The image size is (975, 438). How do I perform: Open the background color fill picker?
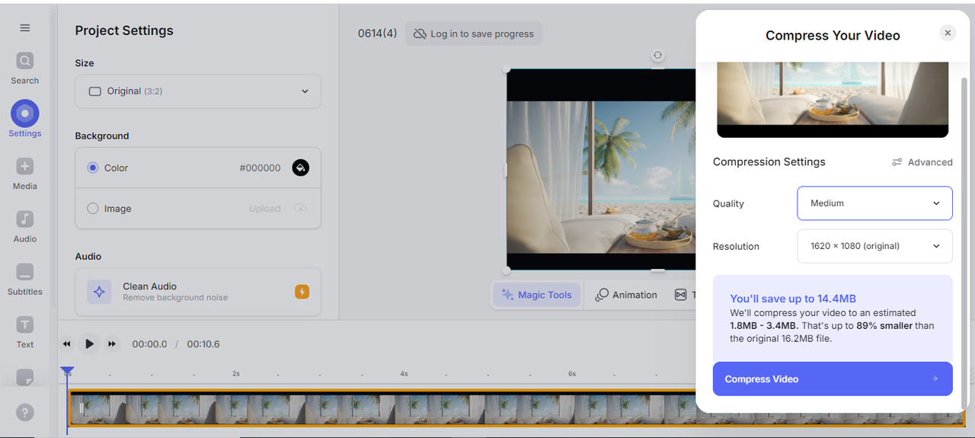(x=301, y=168)
